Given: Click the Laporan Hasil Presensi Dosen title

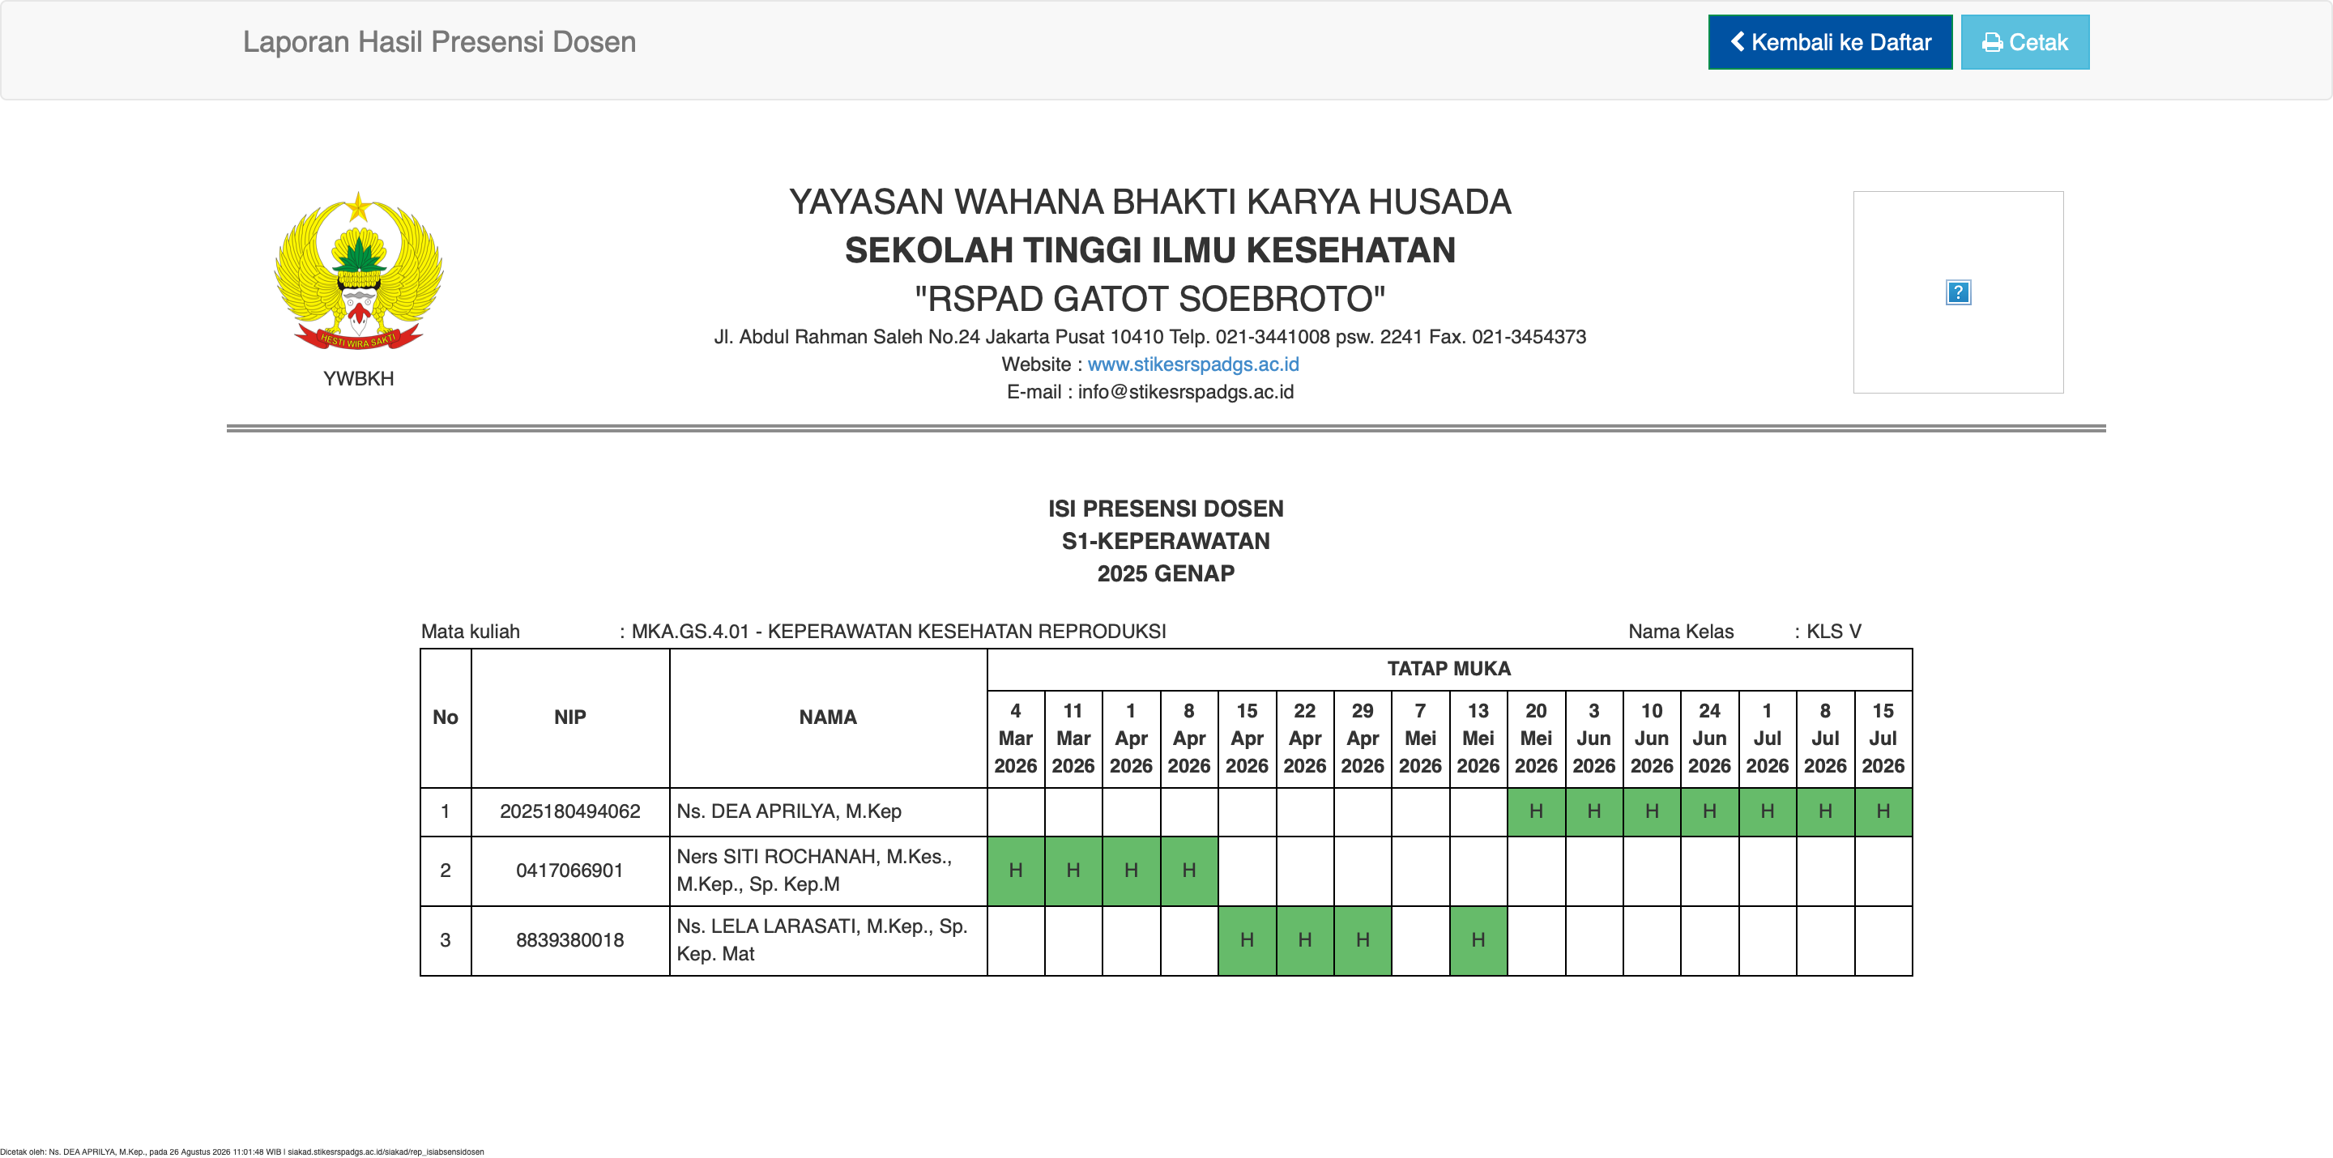Looking at the screenshot, I should coord(439,41).
